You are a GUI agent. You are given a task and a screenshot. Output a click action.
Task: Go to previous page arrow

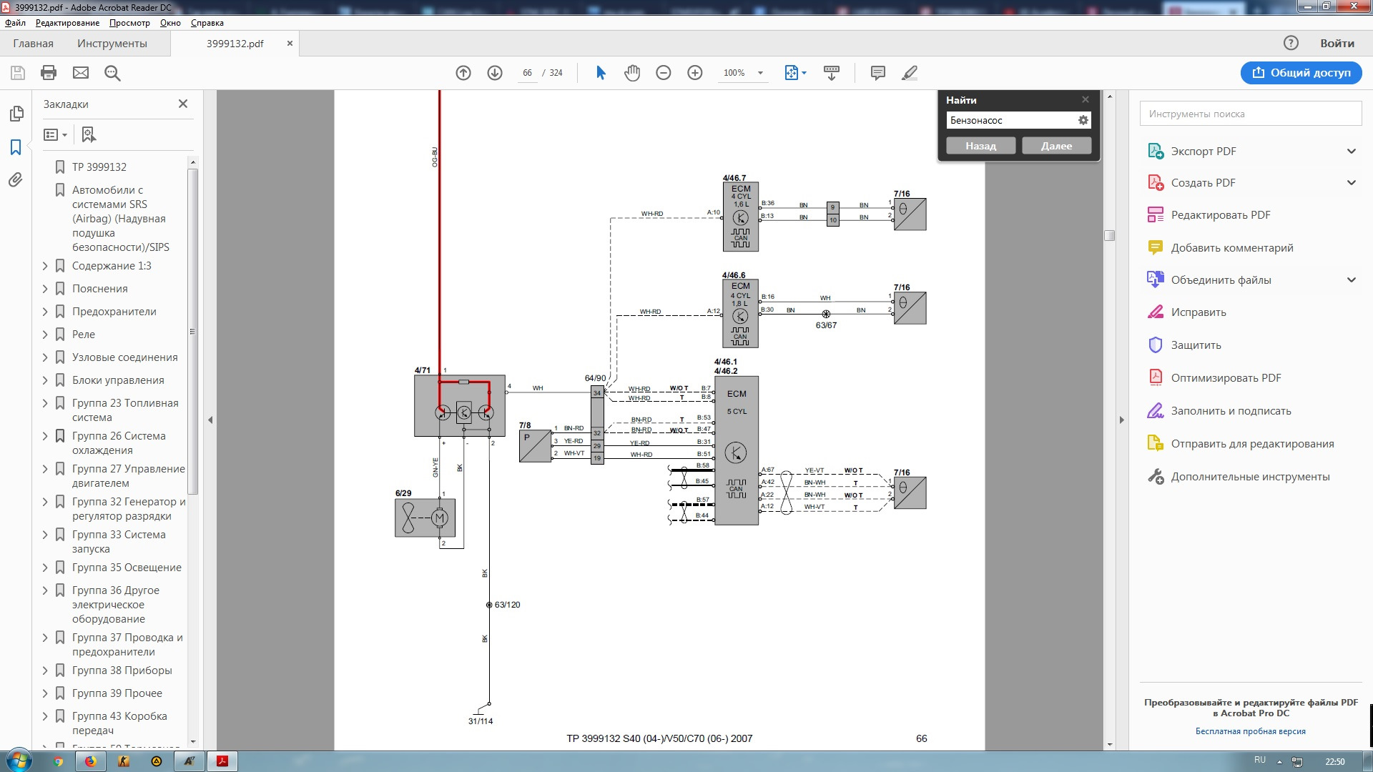point(463,73)
